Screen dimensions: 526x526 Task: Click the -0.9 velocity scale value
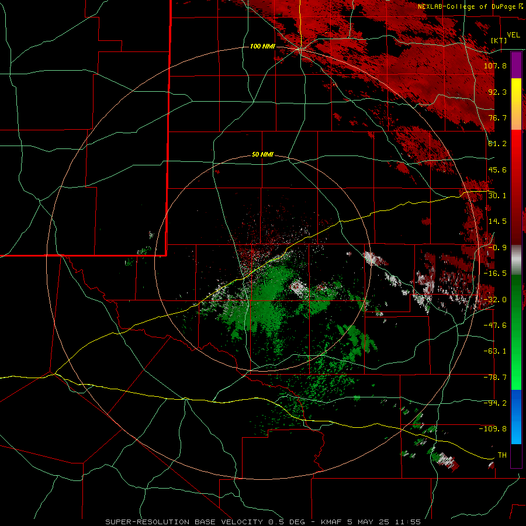(x=497, y=248)
